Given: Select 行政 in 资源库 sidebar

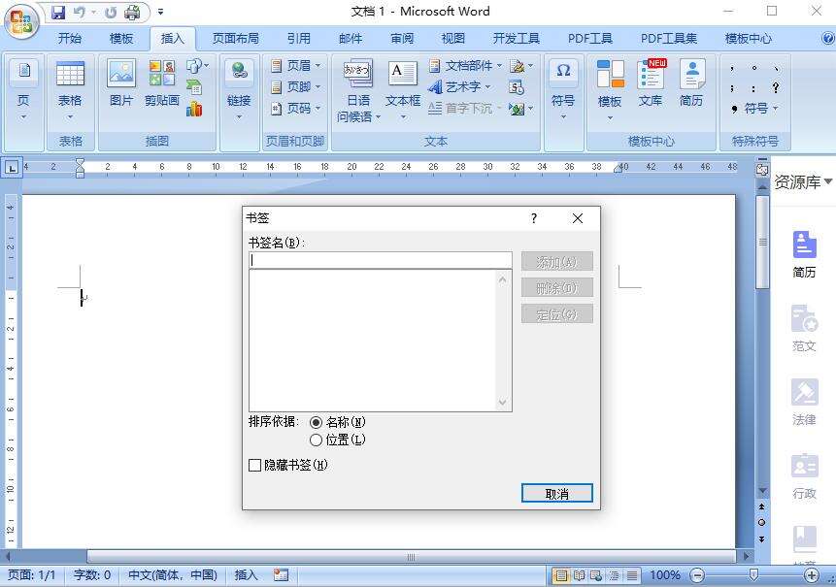Looking at the screenshot, I should (x=804, y=476).
